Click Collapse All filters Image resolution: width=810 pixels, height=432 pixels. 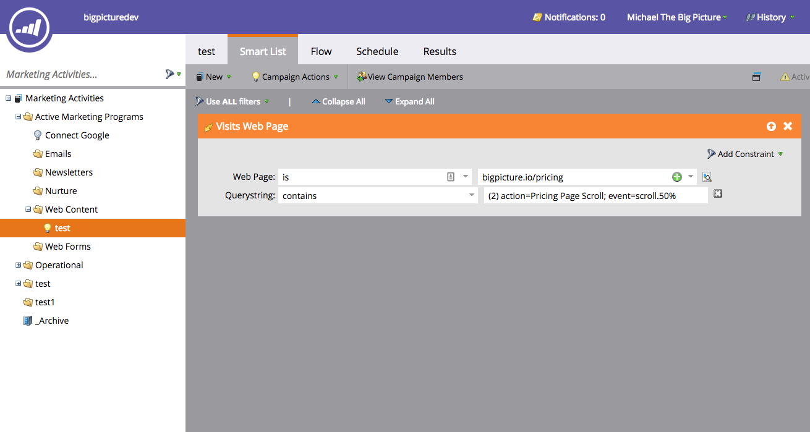tap(338, 101)
